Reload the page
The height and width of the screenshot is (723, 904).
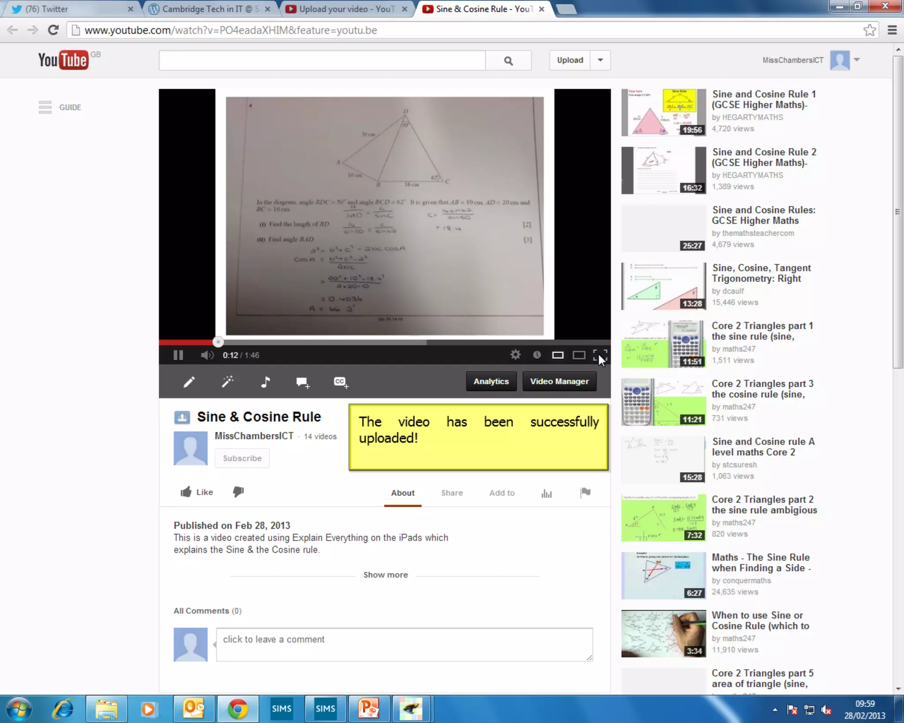53,30
